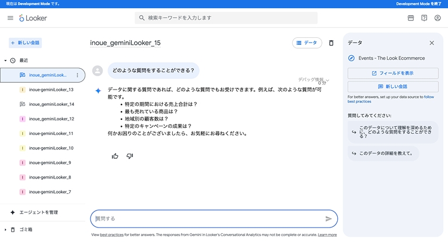Collapse the 最近 section arrow
This screenshot has width=448, height=242.
click(5, 61)
